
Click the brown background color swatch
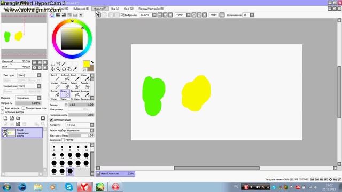pyautogui.click(x=91, y=68)
